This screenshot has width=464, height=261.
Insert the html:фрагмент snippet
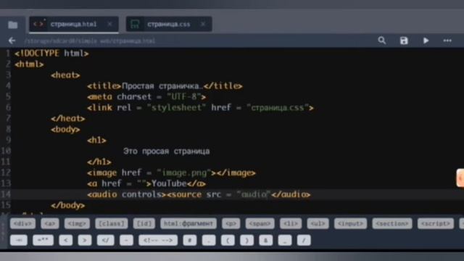click(188, 223)
